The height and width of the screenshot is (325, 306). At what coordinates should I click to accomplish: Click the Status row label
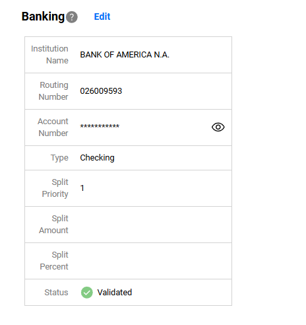tap(56, 293)
